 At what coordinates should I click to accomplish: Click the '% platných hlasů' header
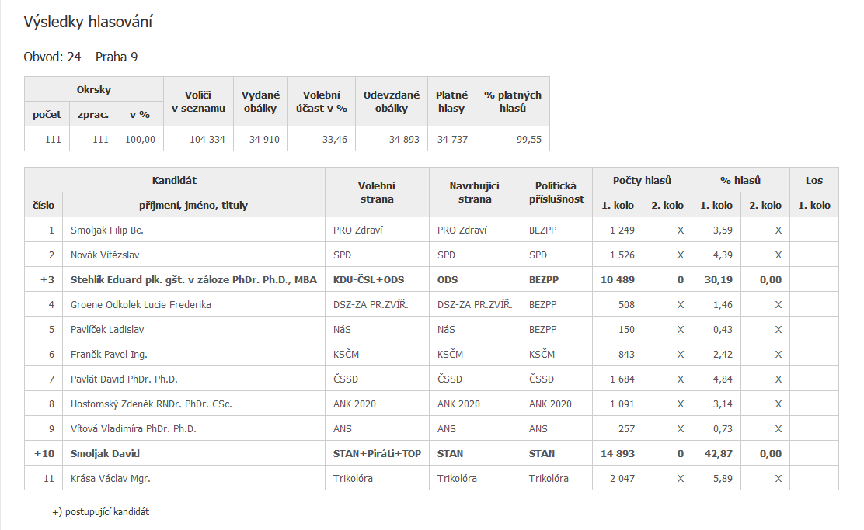coord(513,102)
